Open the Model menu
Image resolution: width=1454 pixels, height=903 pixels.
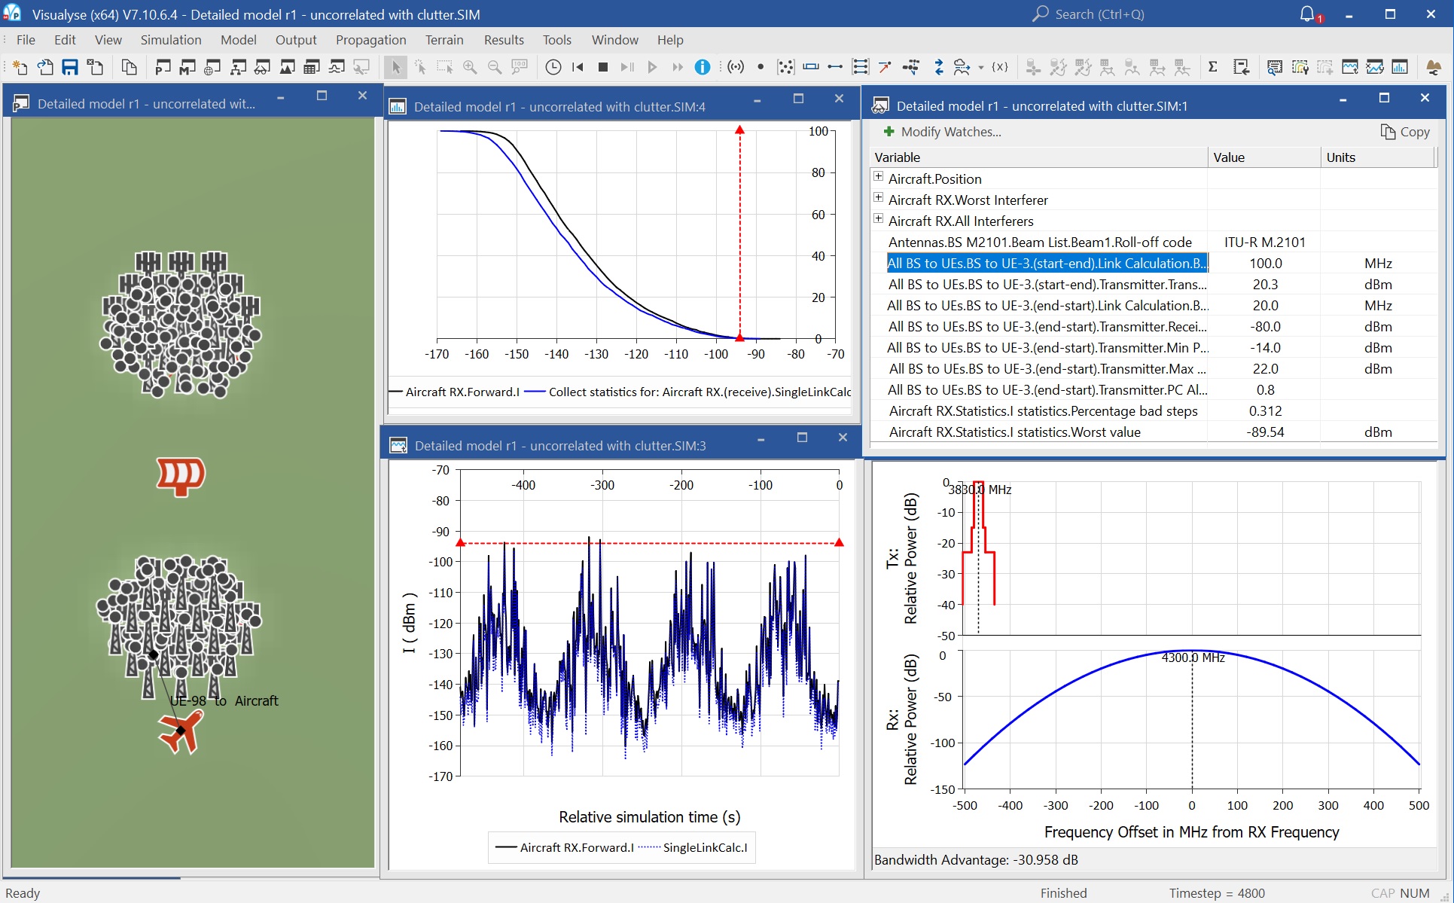tap(238, 40)
